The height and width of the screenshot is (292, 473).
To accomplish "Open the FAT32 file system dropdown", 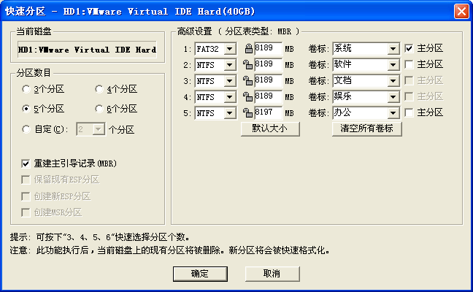I will click(230, 48).
